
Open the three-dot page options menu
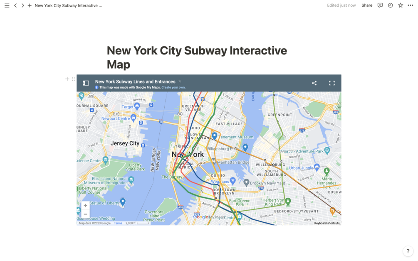pyautogui.click(x=410, y=5)
